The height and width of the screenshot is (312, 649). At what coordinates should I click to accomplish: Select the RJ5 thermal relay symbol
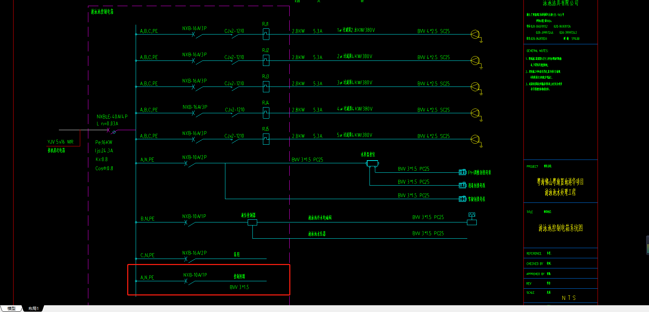[266, 139]
